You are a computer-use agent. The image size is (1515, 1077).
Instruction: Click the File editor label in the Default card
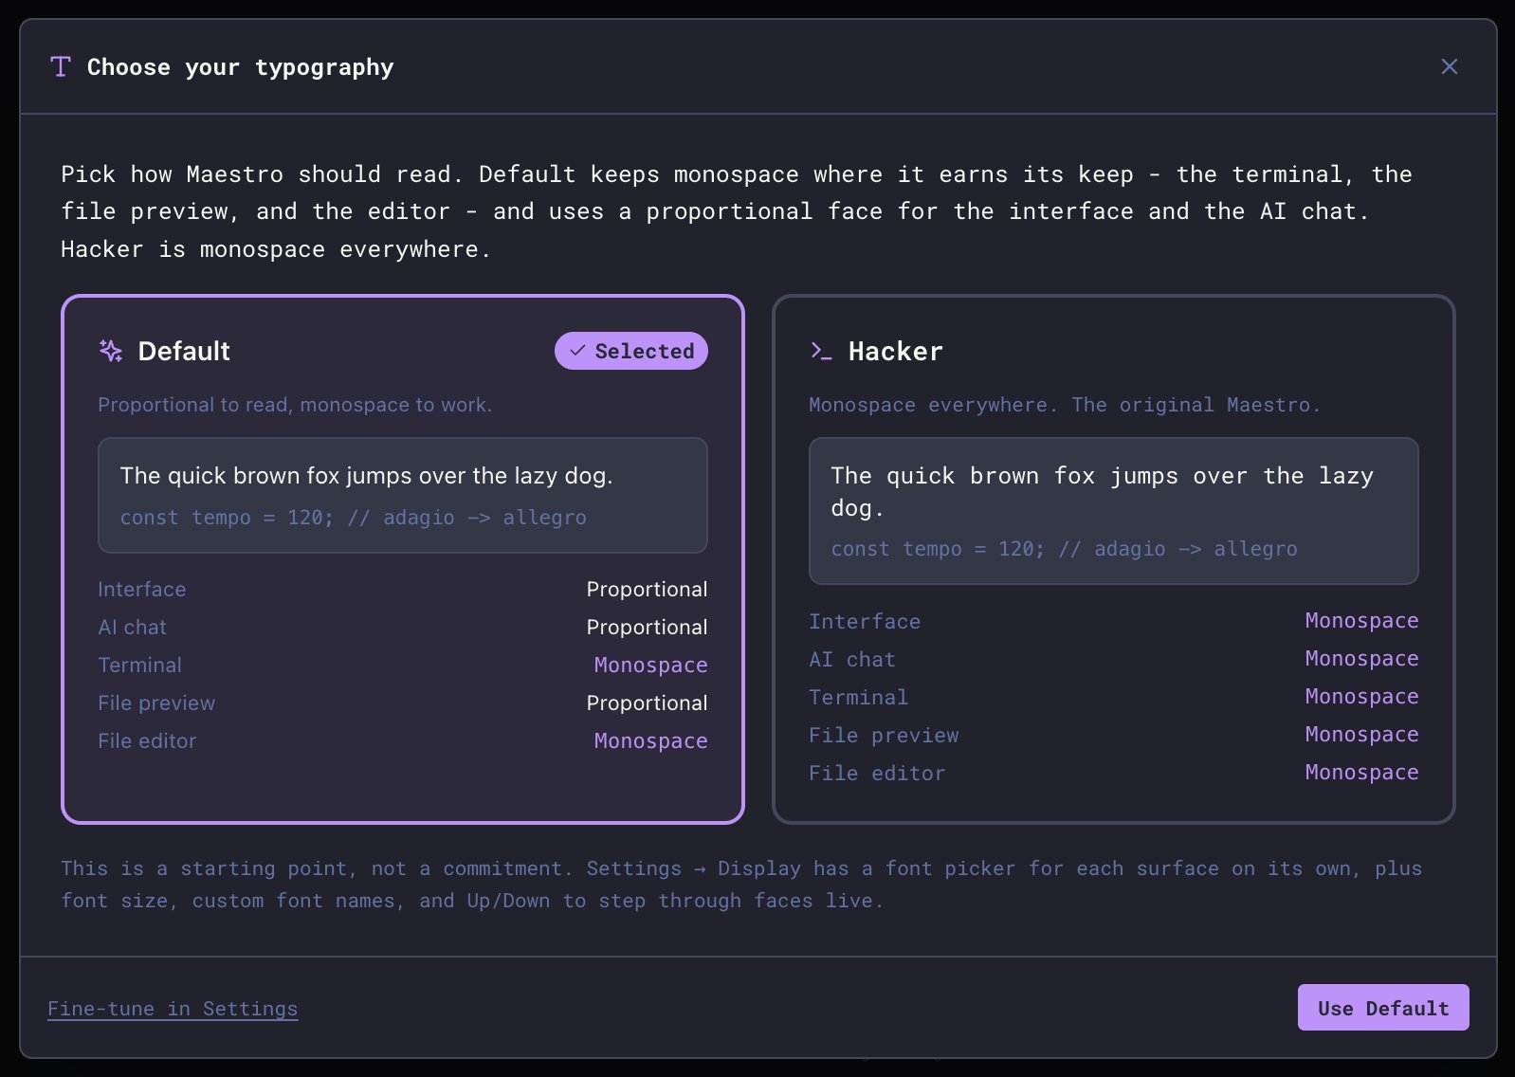147,741
